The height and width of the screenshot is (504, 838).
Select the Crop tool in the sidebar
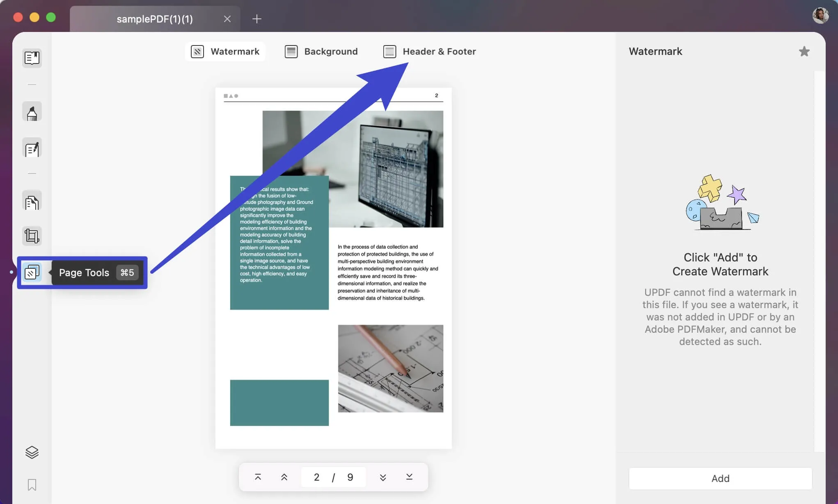[32, 236]
